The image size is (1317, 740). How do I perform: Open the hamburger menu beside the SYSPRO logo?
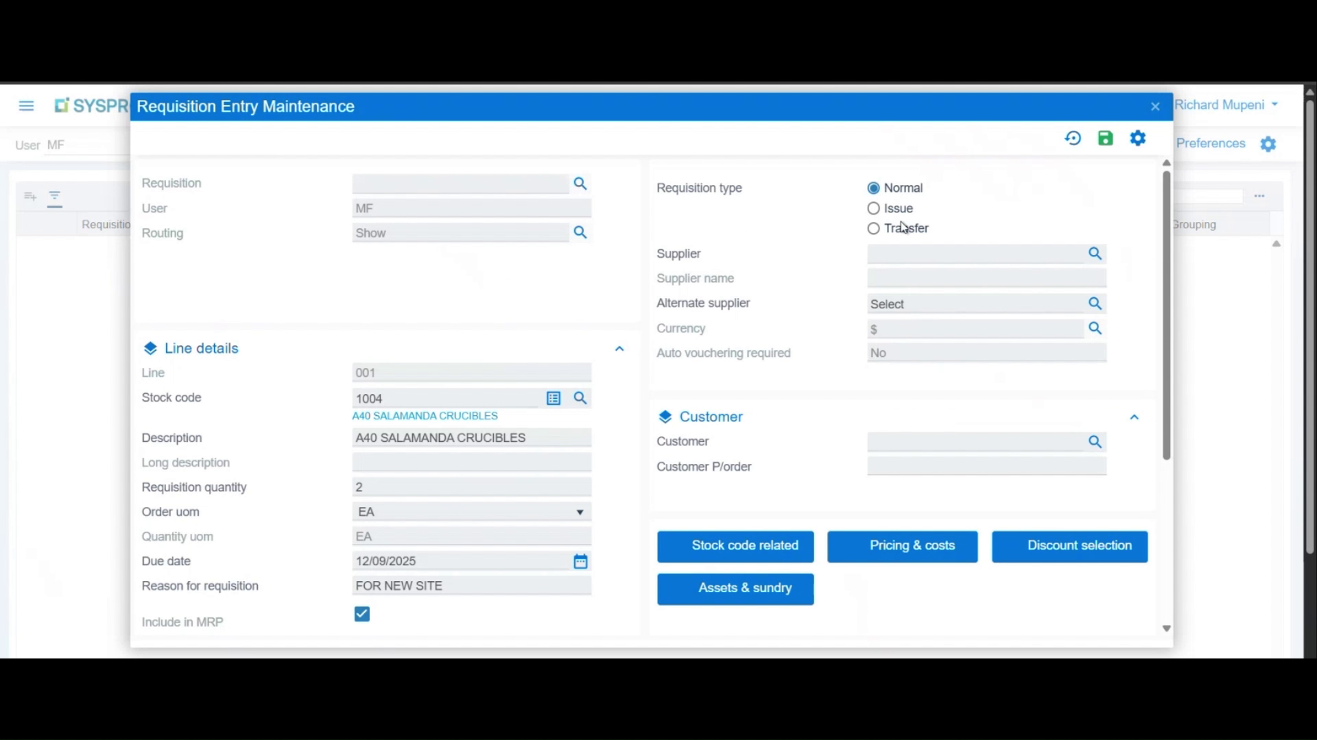point(26,106)
